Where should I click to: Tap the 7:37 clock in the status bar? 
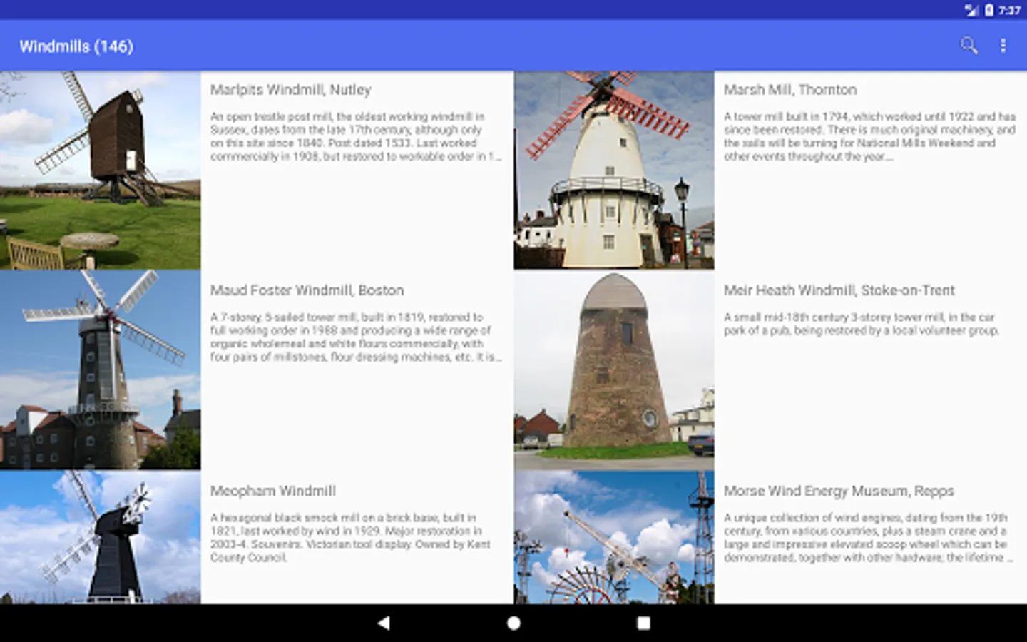[1009, 10]
